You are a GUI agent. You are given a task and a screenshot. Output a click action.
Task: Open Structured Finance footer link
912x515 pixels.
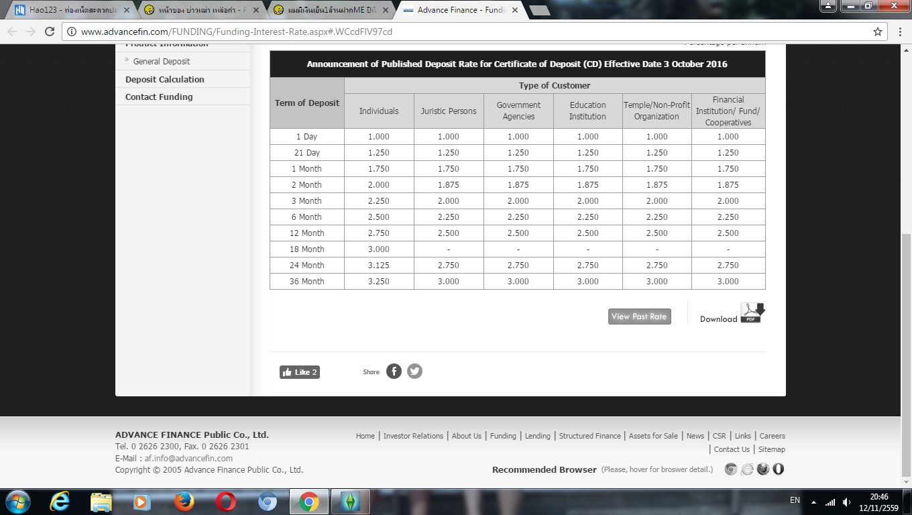coord(589,436)
